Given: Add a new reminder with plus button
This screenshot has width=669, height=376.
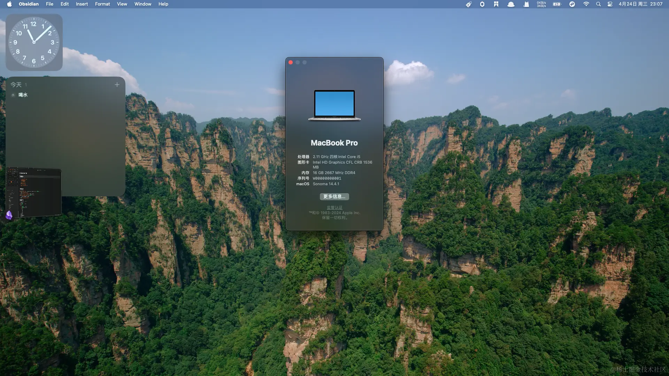Looking at the screenshot, I should 117,85.
